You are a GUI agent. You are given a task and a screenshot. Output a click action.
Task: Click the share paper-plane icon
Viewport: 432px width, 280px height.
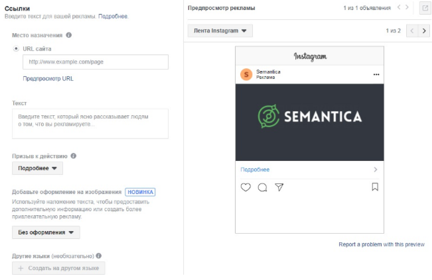[279, 187]
